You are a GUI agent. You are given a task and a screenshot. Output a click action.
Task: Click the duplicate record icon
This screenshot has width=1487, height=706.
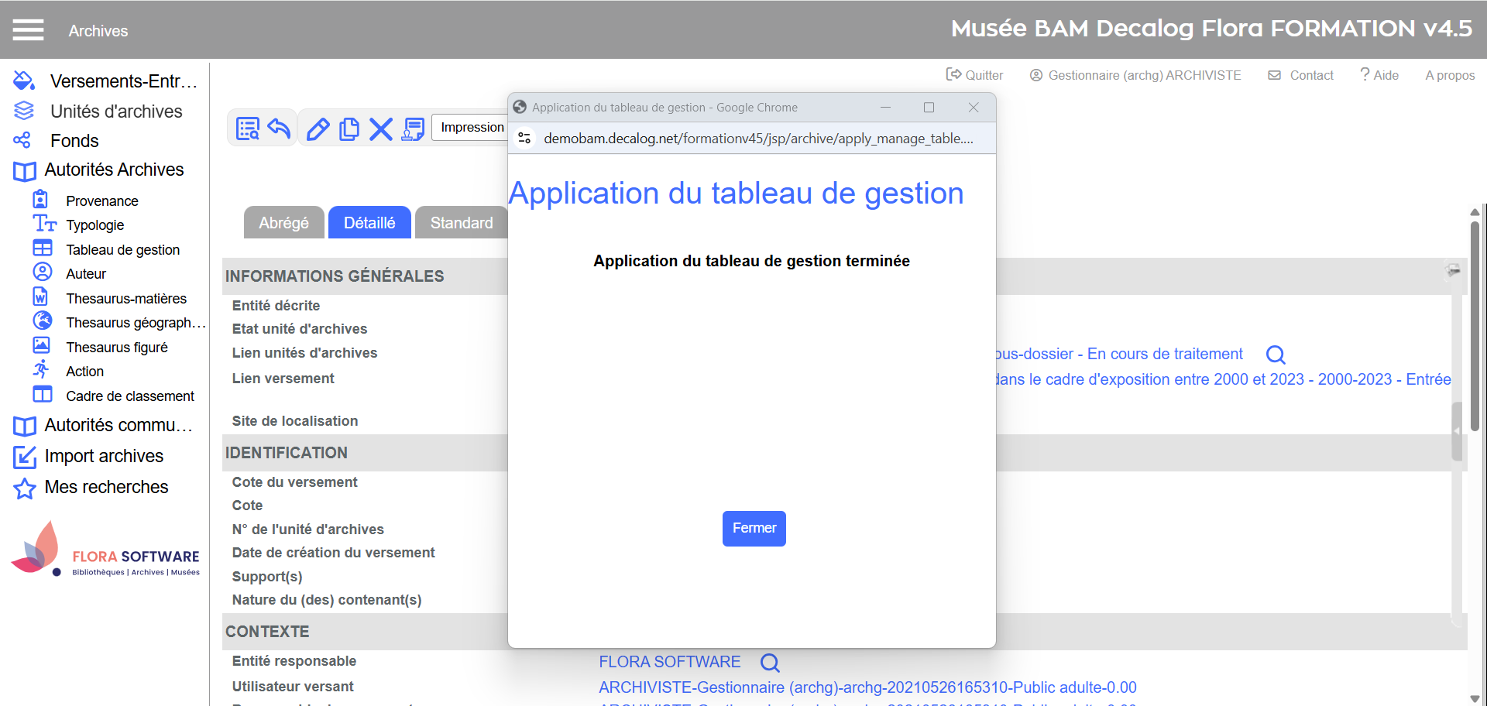point(349,129)
